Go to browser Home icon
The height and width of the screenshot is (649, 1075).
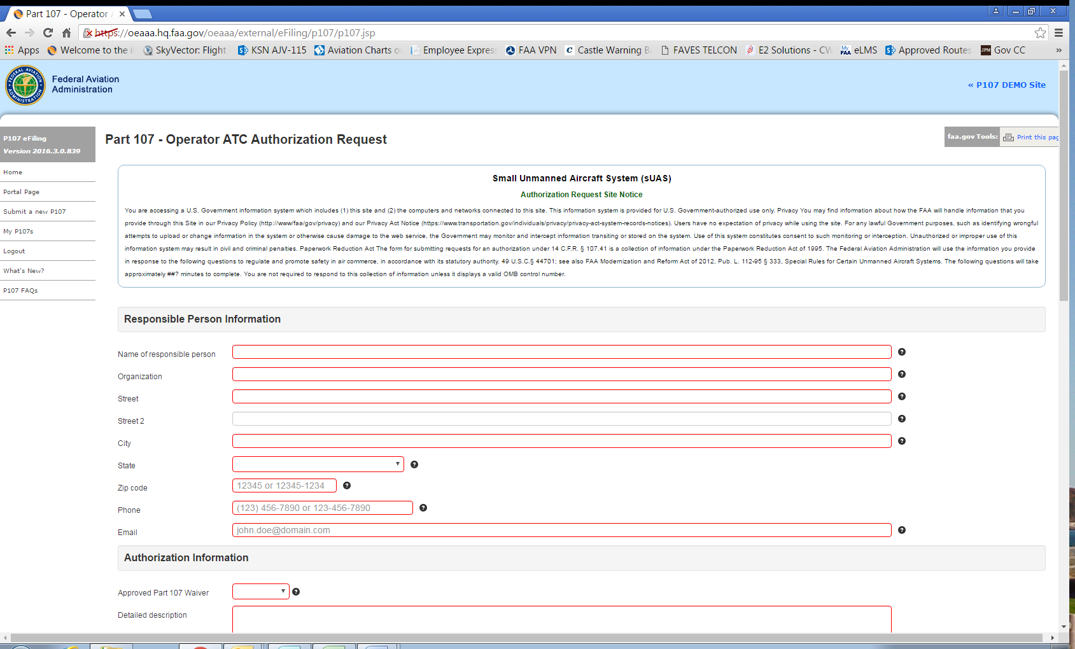pos(66,32)
